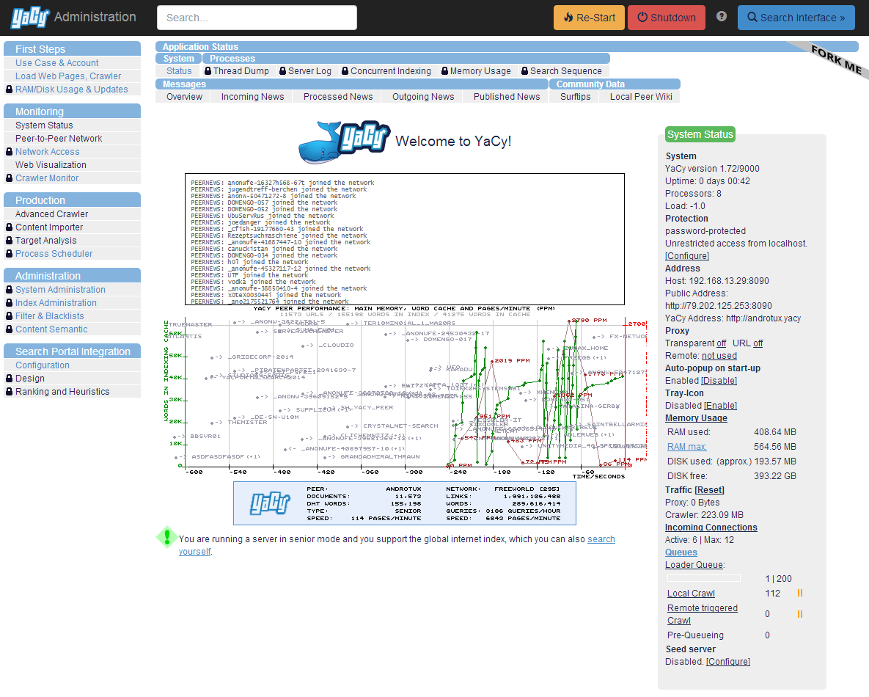This screenshot has width=869, height=697.
Task: Open the Local Peer Wiki tab
Action: [641, 97]
